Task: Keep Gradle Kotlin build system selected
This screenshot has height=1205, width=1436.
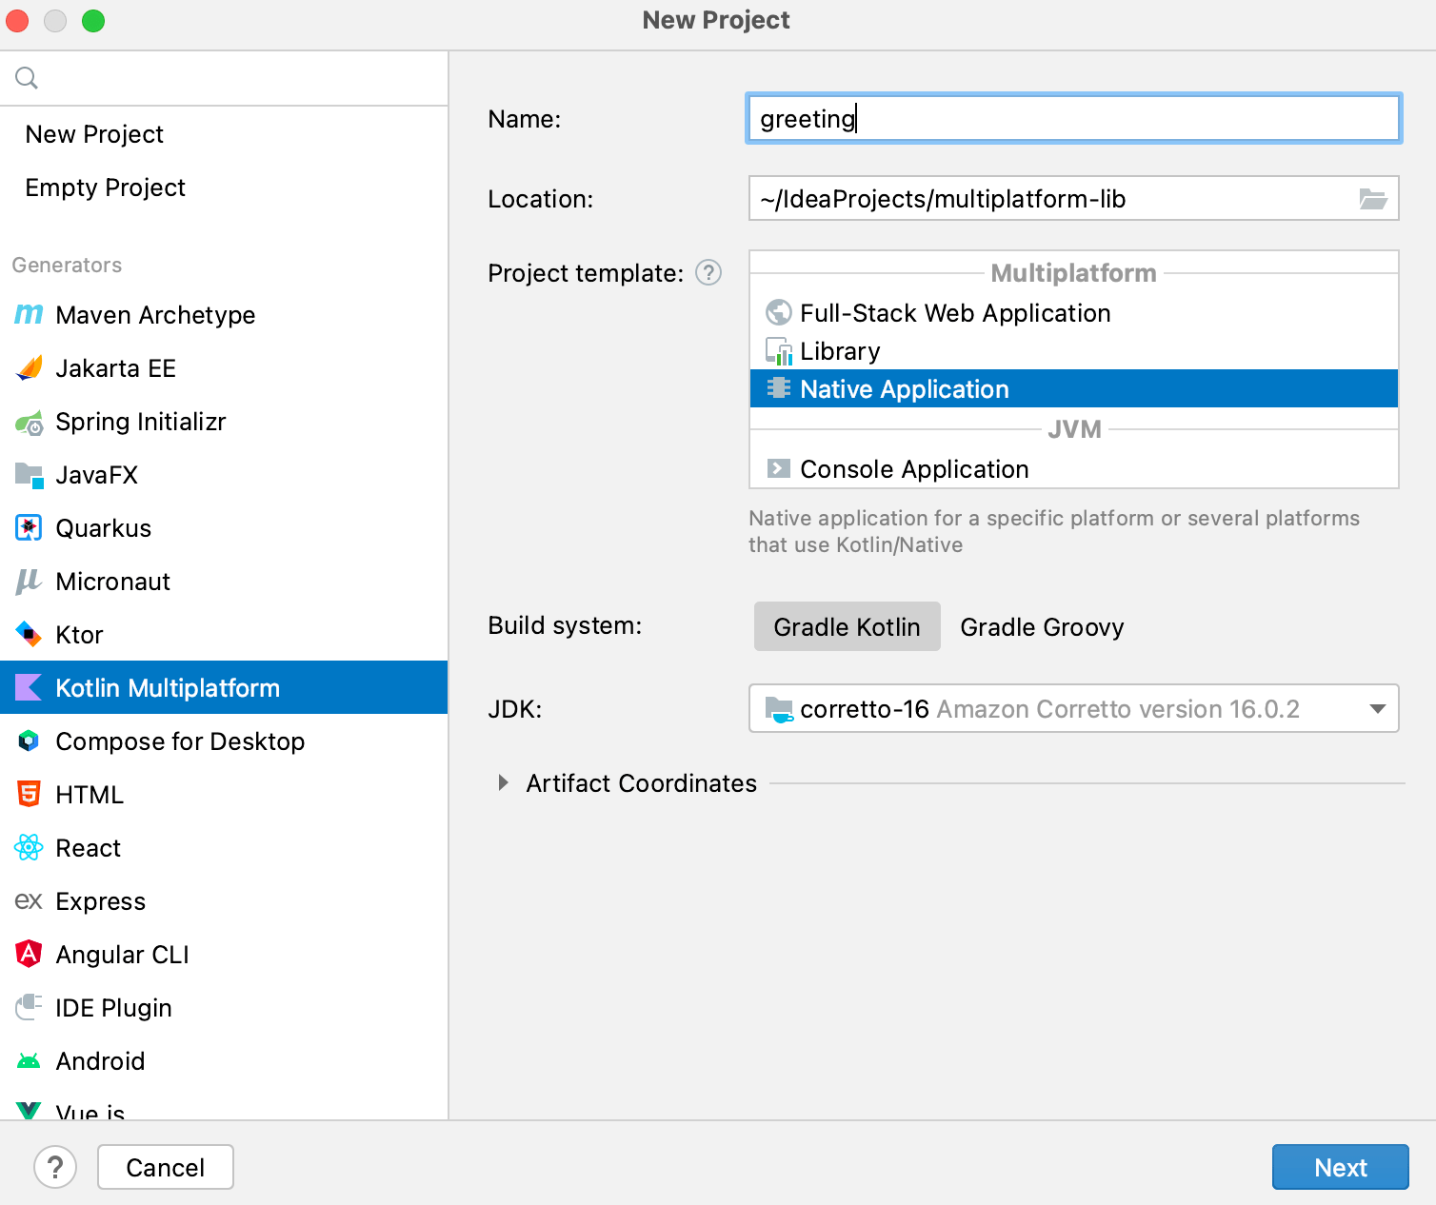Action: point(847,626)
